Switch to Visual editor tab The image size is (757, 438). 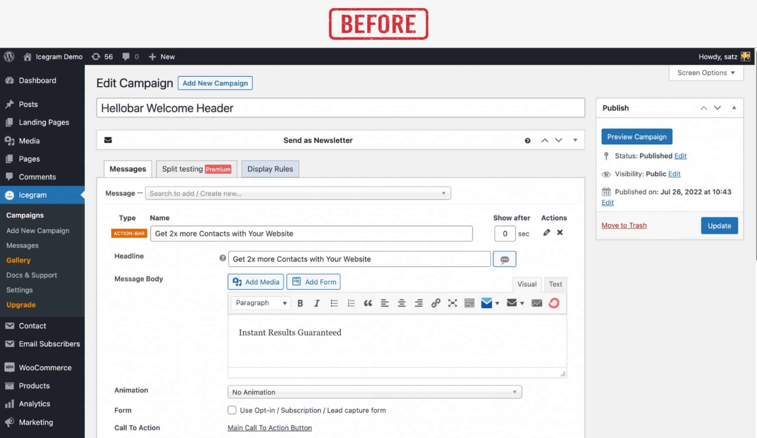tap(527, 284)
